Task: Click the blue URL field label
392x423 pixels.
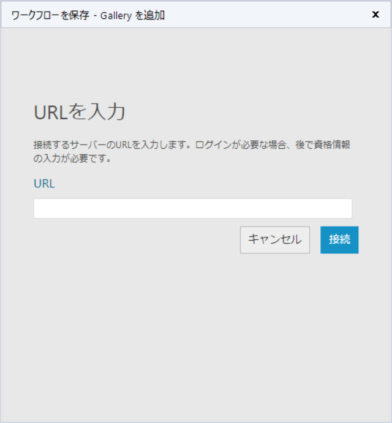Action: tap(44, 184)
